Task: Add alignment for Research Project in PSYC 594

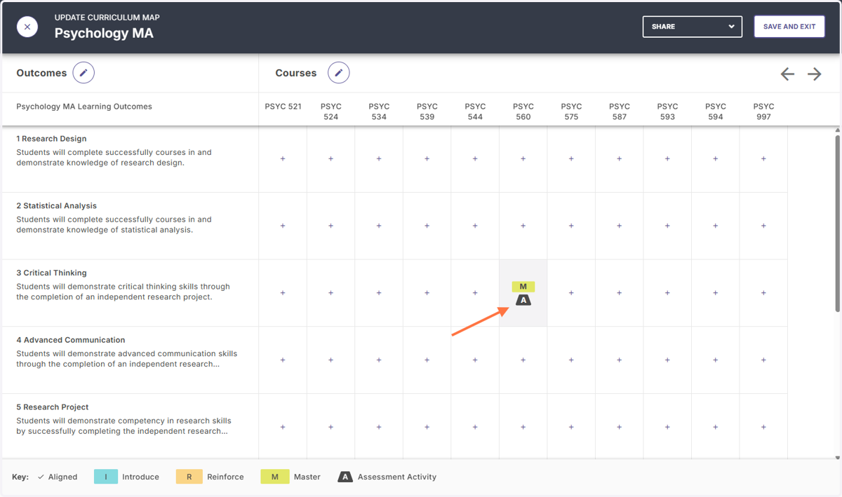Action: click(x=716, y=427)
